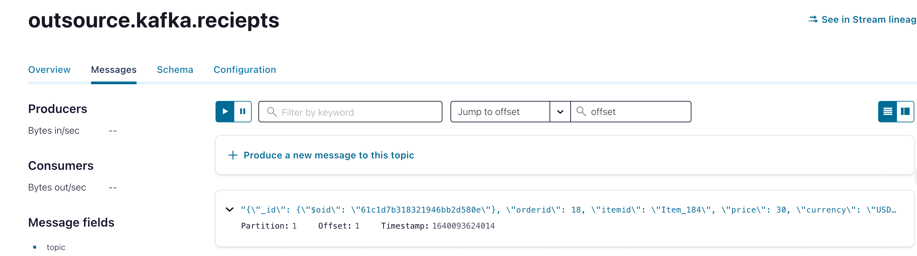Viewport: 917px width, 256px height.
Task: Click the magnifier in keyword filter
Action: pyautogui.click(x=272, y=112)
